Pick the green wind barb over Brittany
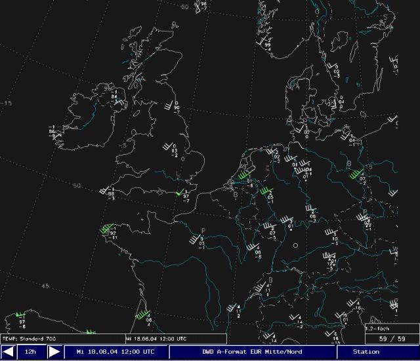Viewport: 420px width, 361px height. coord(106,229)
